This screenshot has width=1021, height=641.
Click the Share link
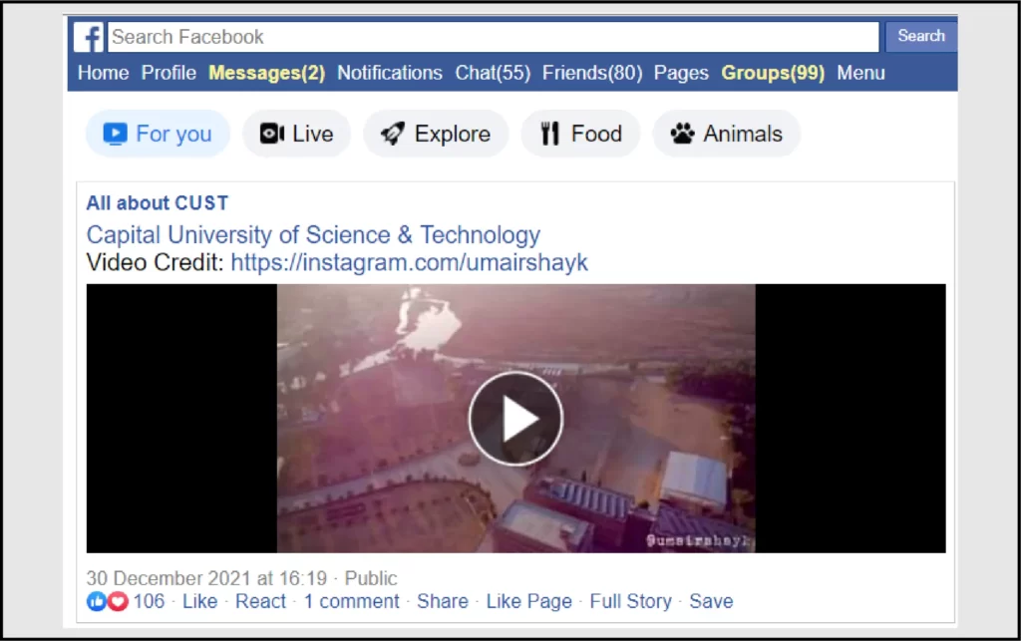point(443,601)
